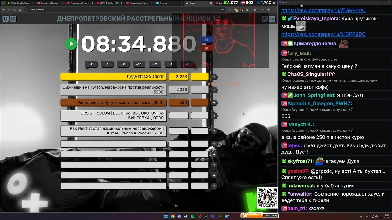392x220 pixels.
Task: Click the browser home button
Action: click(x=20, y=10)
